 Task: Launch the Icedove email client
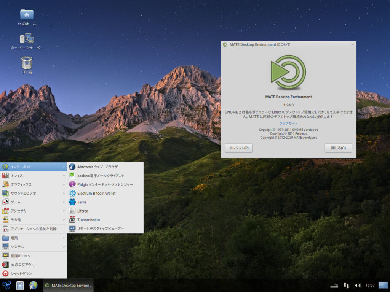point(100,175)
